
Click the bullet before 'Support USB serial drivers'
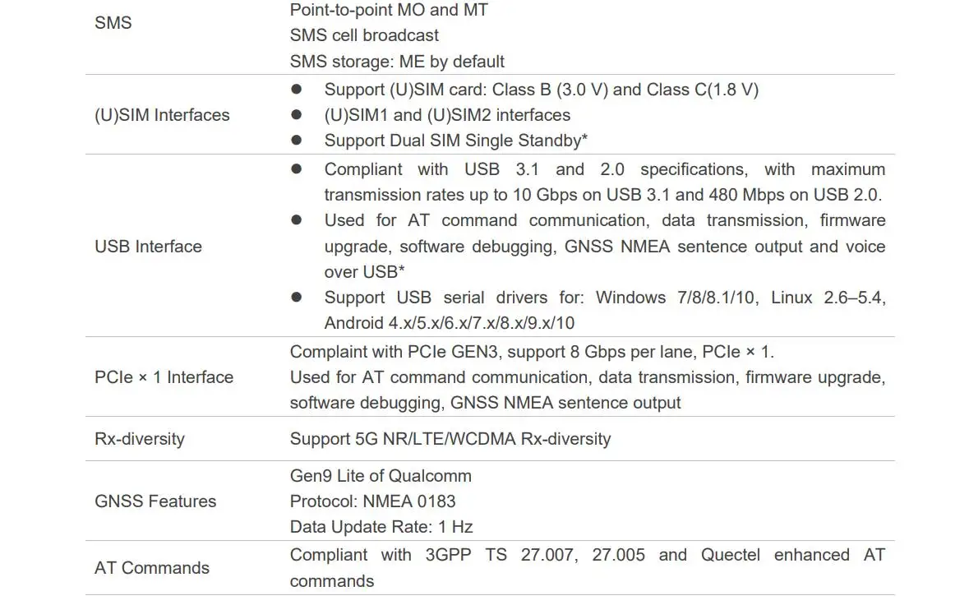297,298
